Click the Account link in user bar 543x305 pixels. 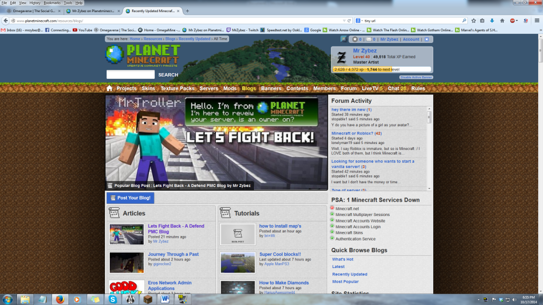(x=411, y=39)
